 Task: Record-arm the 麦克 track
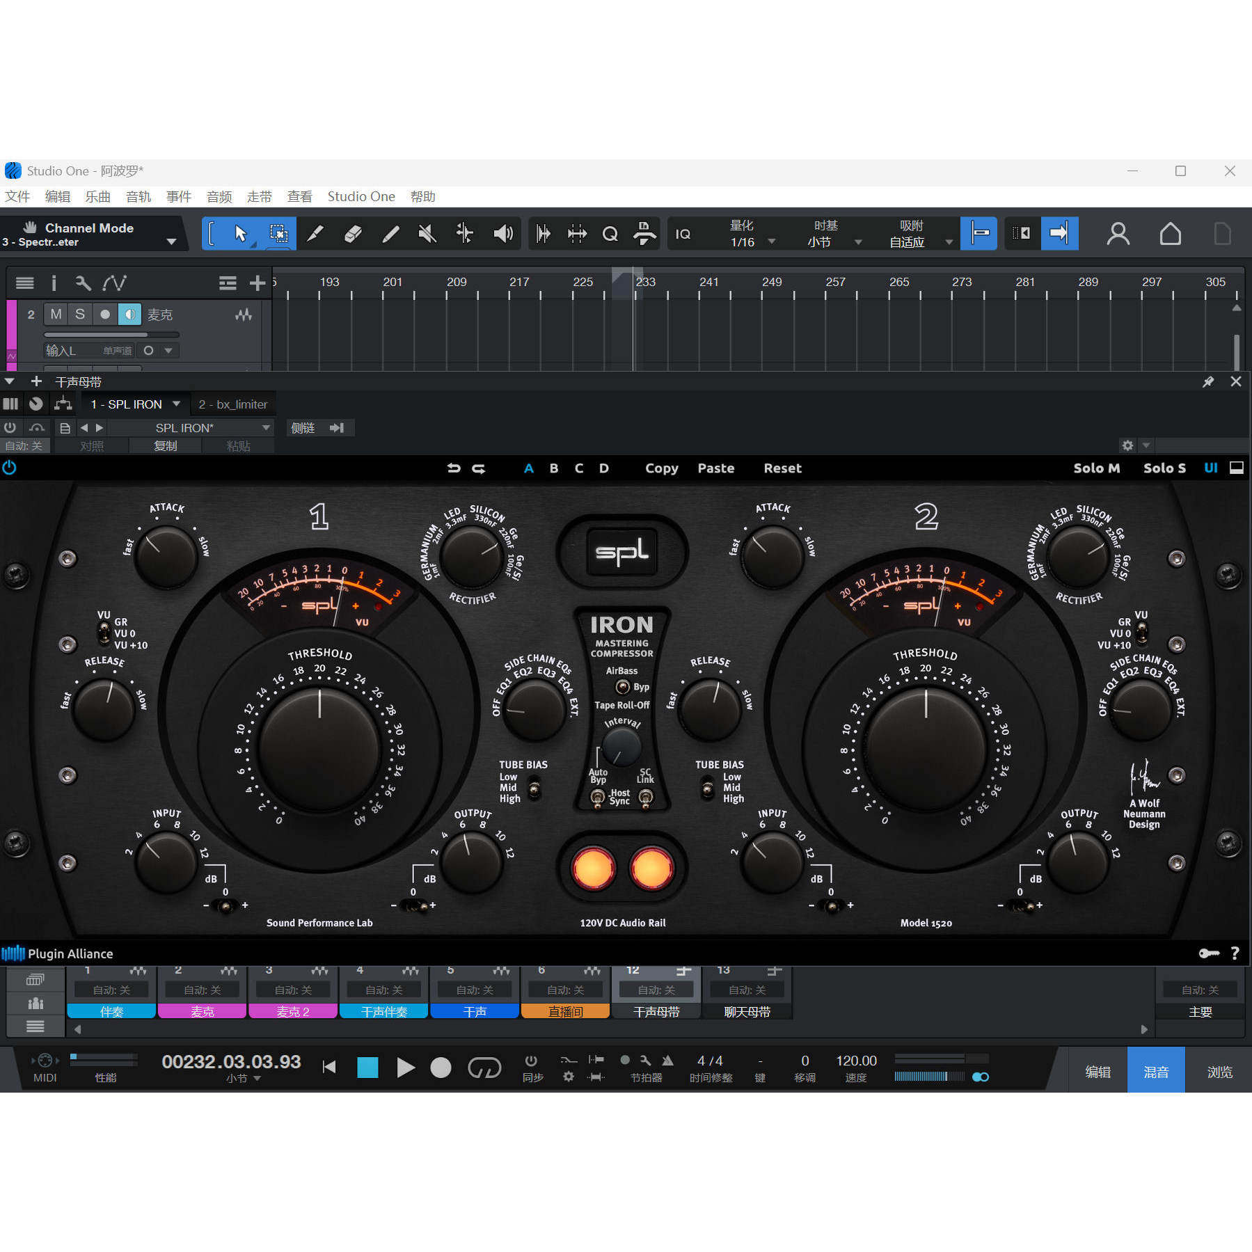click(105, 315)
